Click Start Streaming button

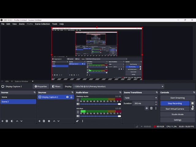[177, 98]
